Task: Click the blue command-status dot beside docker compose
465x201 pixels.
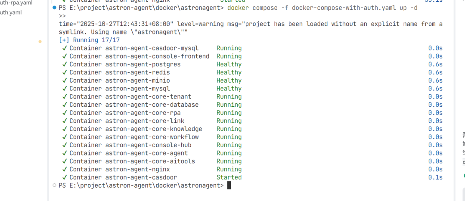Action: pos(54,8)
